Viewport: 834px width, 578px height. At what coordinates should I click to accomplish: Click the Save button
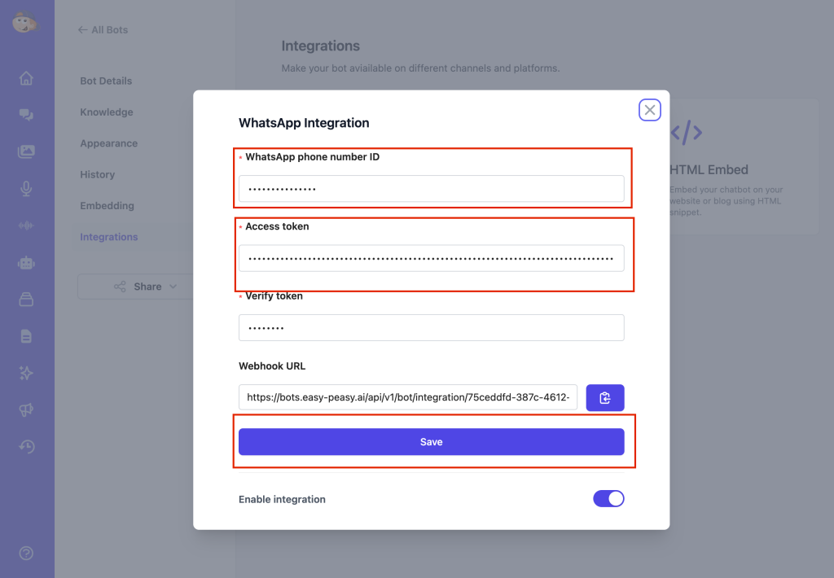[431, 441]
